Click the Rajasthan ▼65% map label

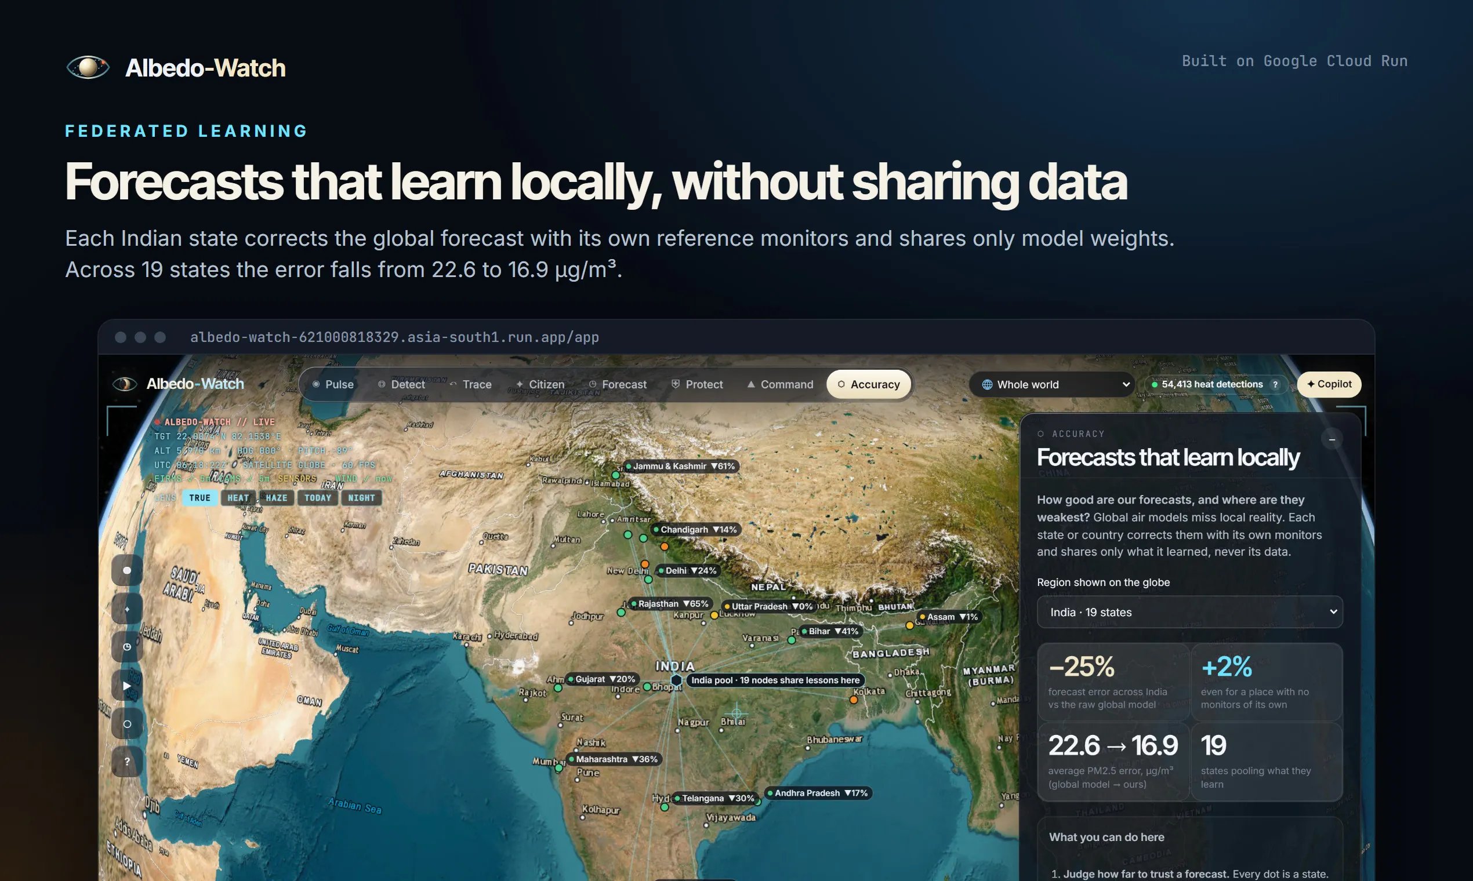[x=670, y=604]
